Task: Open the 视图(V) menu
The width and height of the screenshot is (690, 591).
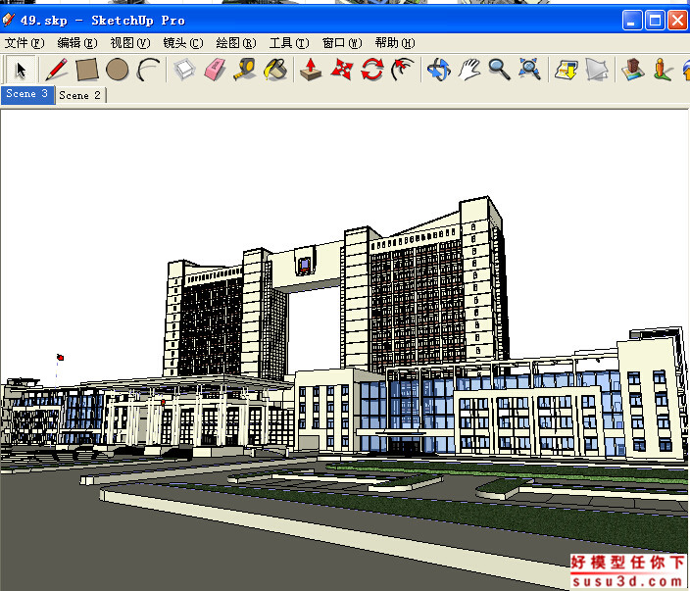Action: tap(130, 43)
